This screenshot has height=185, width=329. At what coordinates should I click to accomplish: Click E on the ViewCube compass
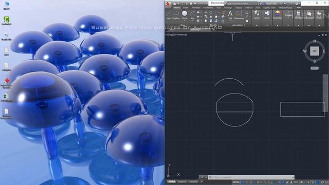(x=324, y=51)
